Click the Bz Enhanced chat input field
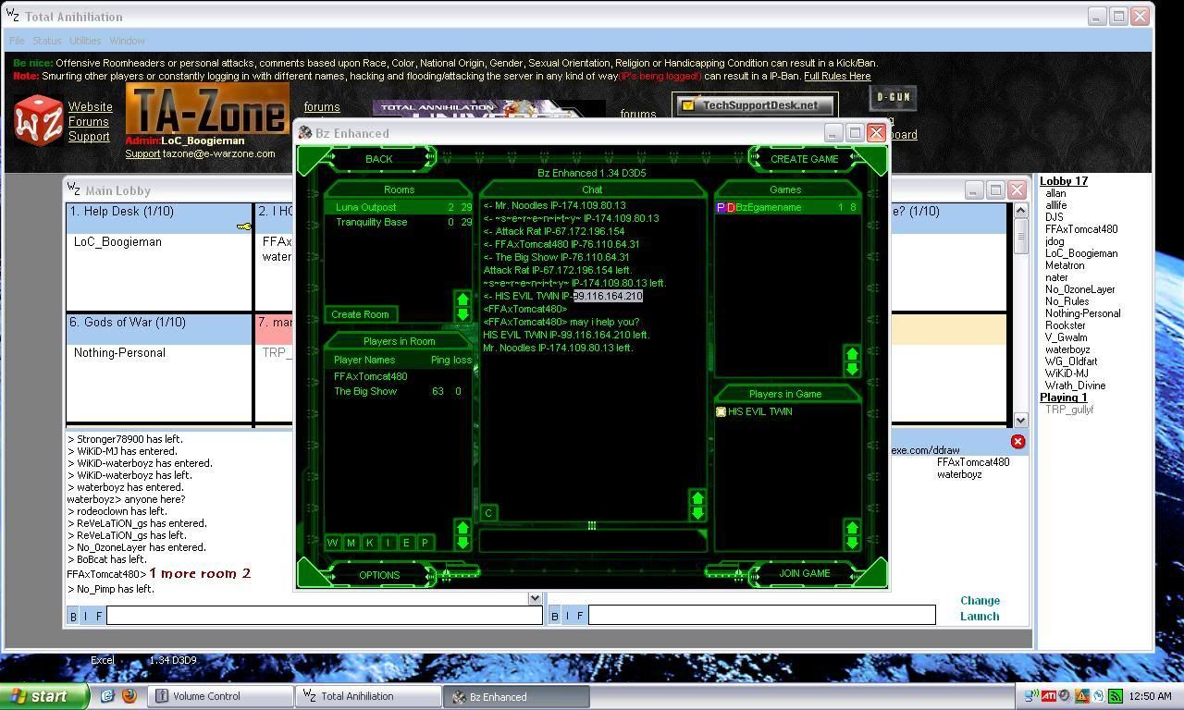This screenshot has width=1184, height=710. click(x=592, y=541)
